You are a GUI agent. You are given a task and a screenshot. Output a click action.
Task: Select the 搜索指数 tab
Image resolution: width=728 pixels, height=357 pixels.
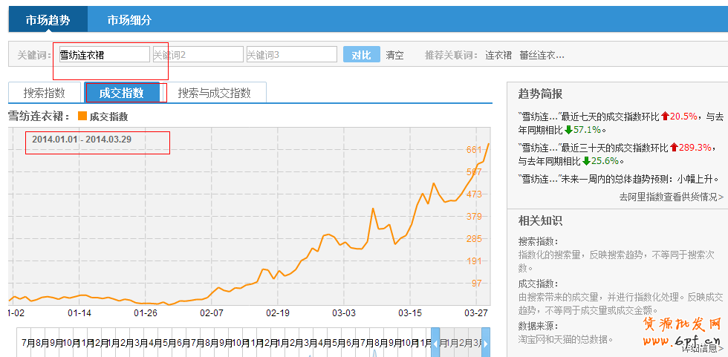point(44,93)
